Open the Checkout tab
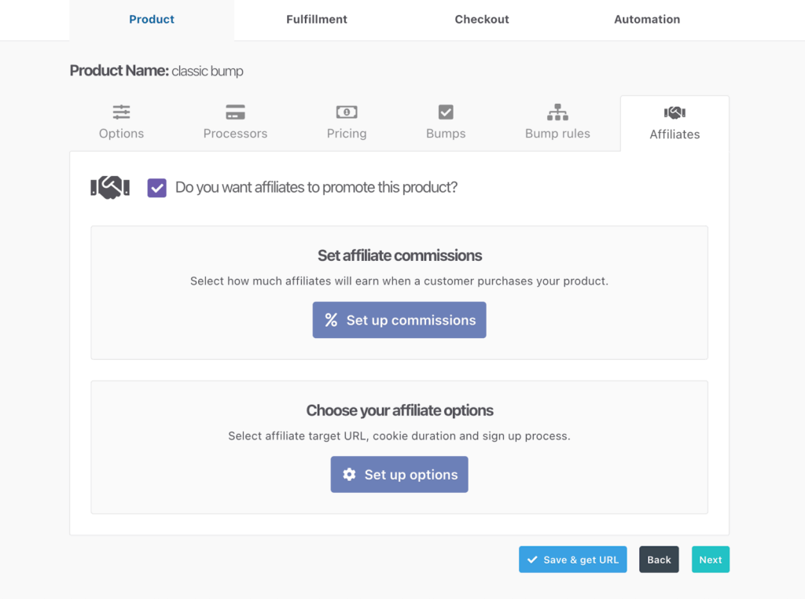The image size is (805, 599). [x=482, y=20]
